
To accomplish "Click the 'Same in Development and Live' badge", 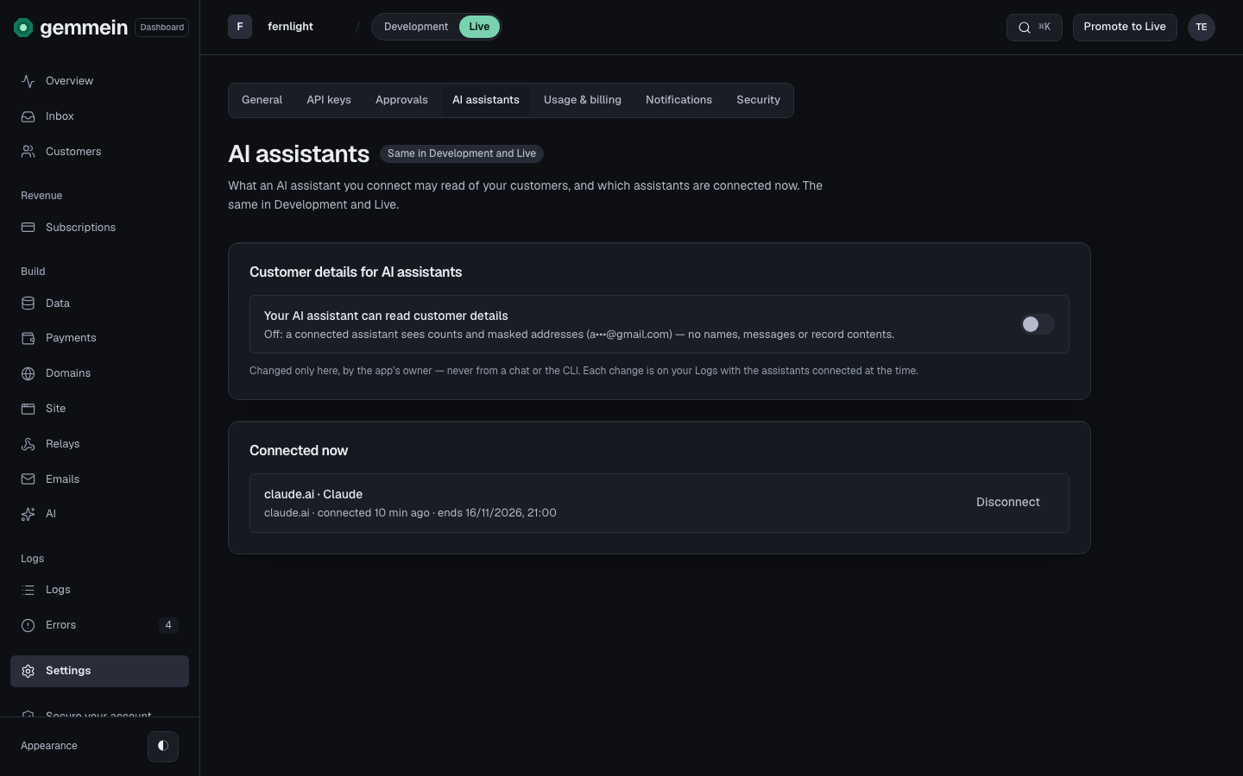I will click(462, 153).
